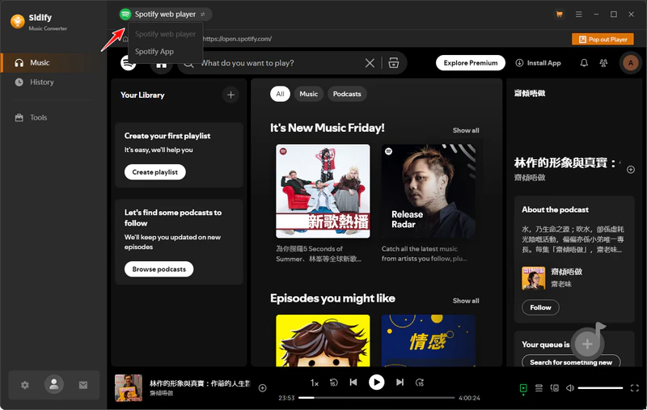Open the user profile icon in the sidebar

[x=54, y=384]
